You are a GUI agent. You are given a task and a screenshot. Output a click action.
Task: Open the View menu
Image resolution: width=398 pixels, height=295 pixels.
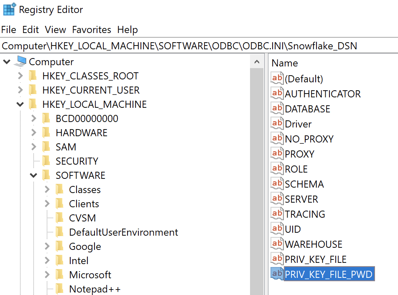pos(55,30)
